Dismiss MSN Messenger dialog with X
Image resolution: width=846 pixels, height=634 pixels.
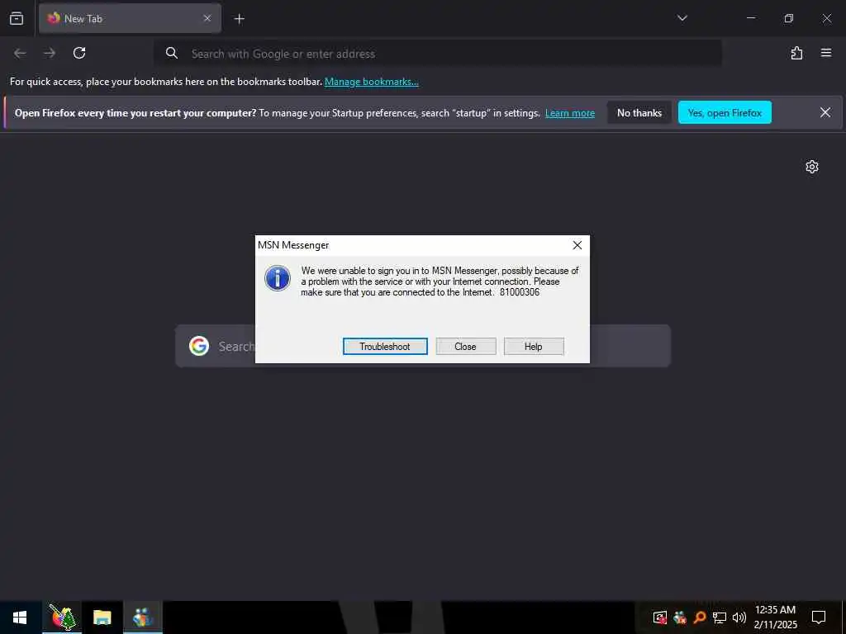[x=577, y=245]
